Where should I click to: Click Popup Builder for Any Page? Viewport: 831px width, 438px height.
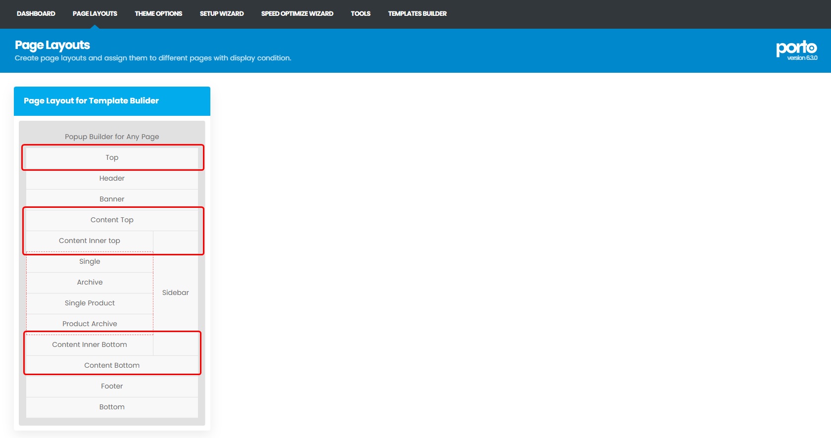(x=112, y=137)
